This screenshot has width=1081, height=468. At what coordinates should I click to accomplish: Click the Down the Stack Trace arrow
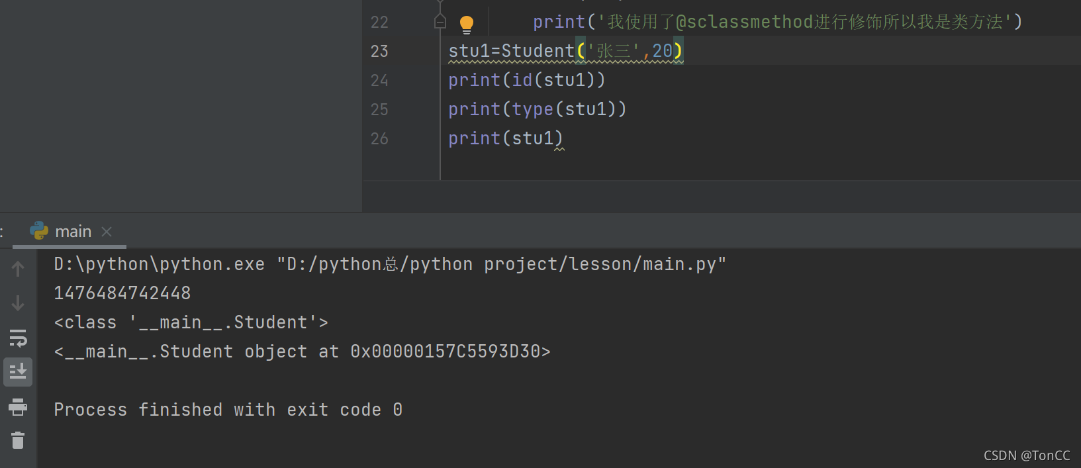coord(18,303)
